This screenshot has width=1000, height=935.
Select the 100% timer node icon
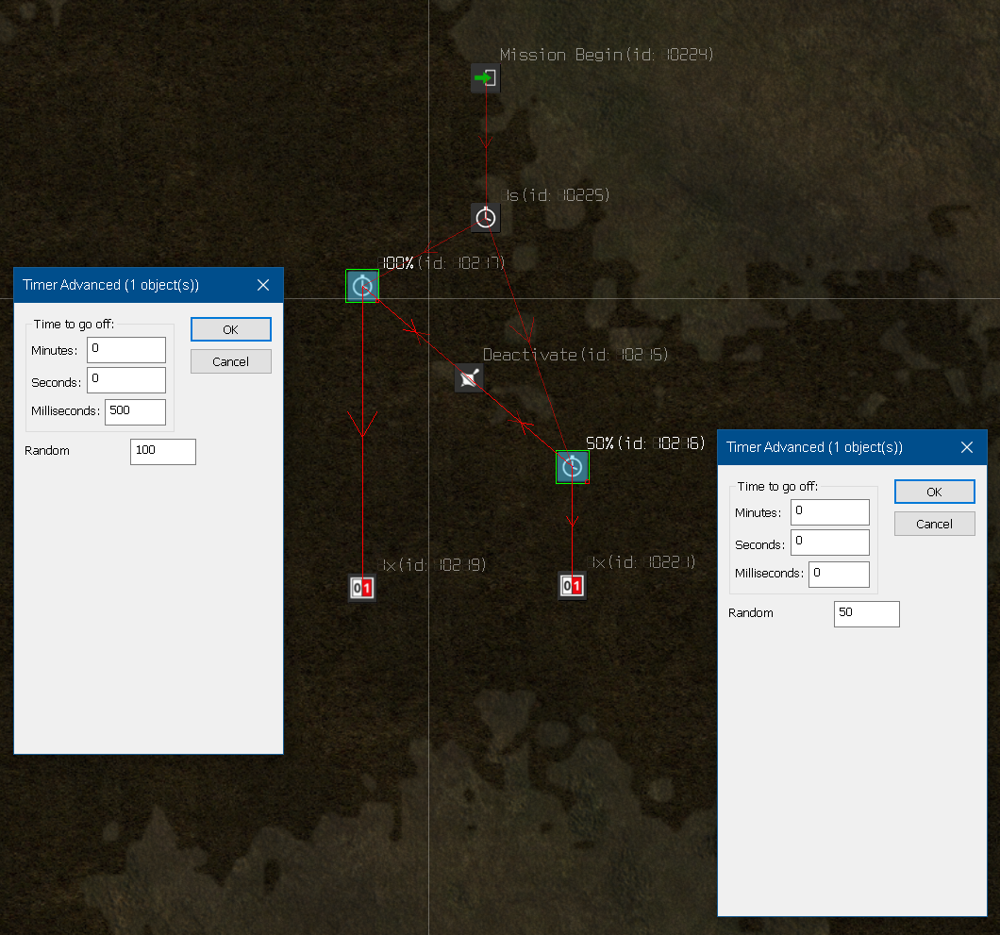click(362, 286)
